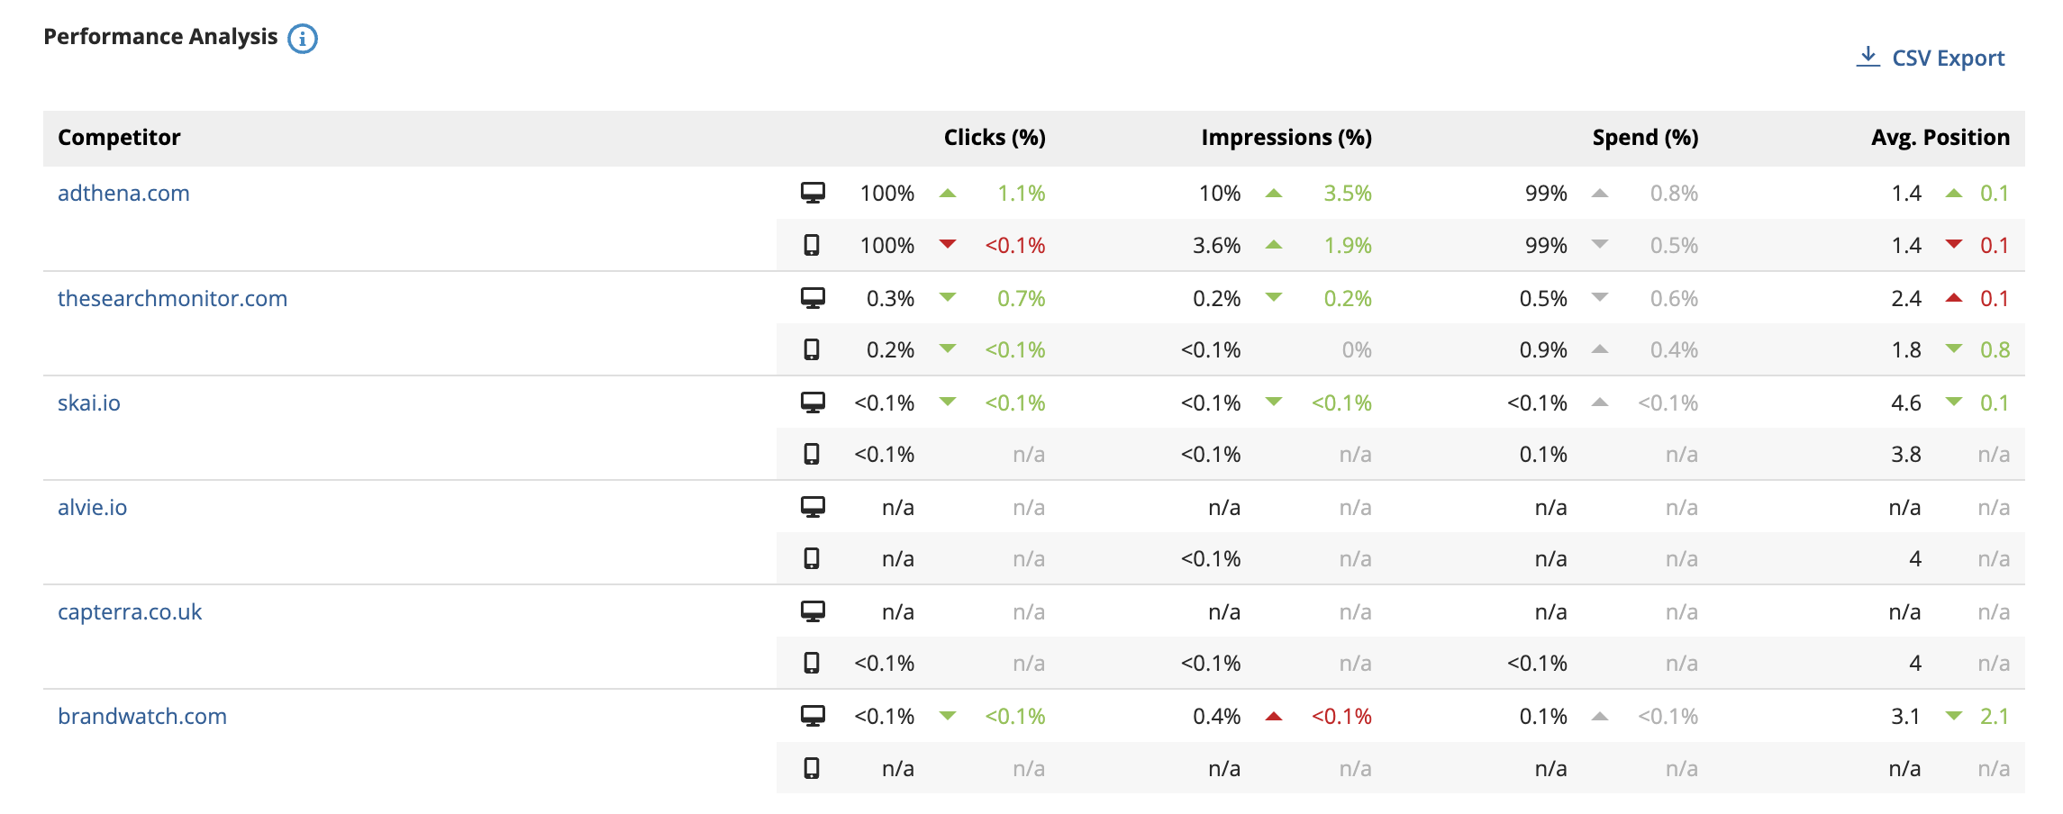The image size is (2063, 814).
Task: Click the red up arrow in brandwatch.com impressions
Action: click(1274, 717)
